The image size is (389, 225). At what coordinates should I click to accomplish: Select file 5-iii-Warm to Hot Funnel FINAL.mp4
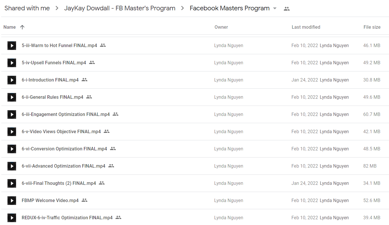pos(59,45)
